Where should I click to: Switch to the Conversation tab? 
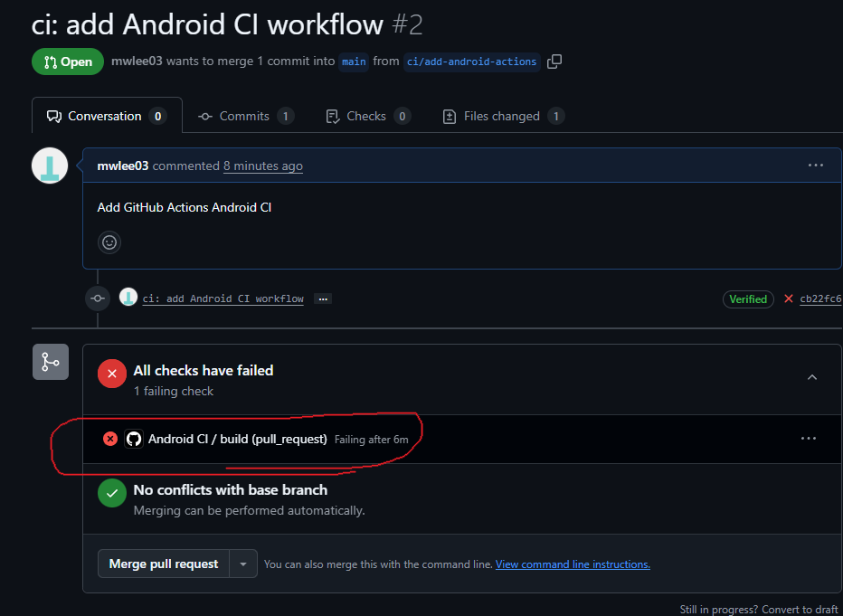point(107,116)
